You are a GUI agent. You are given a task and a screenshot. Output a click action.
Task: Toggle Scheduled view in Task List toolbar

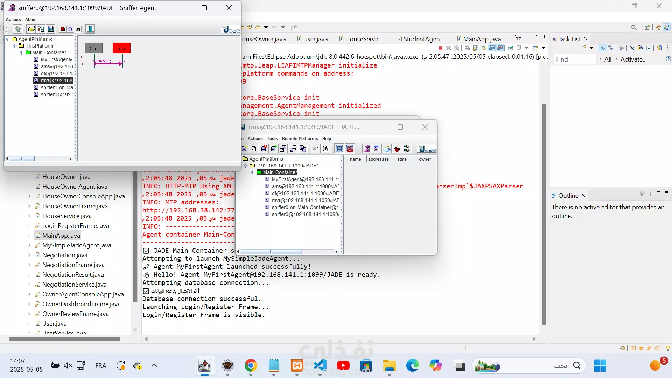[611, 48]
